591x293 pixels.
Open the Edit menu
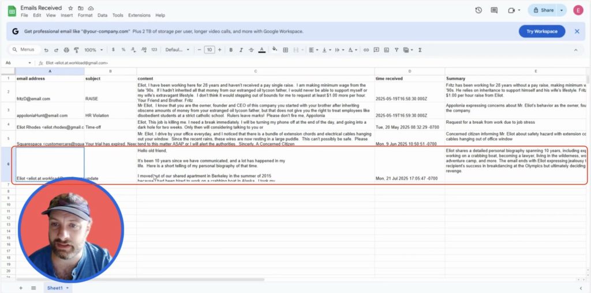pos(37,16)
